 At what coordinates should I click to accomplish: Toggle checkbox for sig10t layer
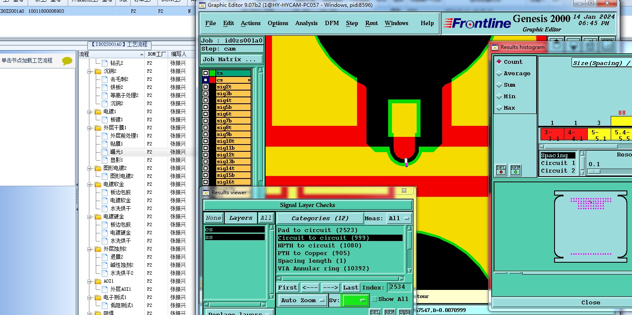coord(206,141)
